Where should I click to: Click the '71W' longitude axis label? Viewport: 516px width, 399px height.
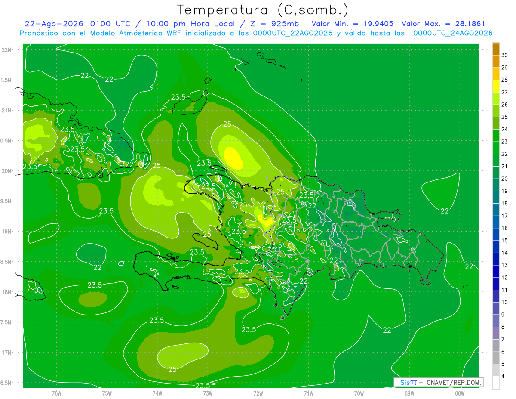pos(308,393)
